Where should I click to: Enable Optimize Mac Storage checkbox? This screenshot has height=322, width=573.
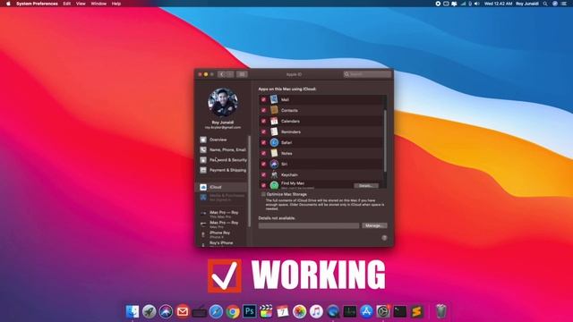[x=263, y=194]
